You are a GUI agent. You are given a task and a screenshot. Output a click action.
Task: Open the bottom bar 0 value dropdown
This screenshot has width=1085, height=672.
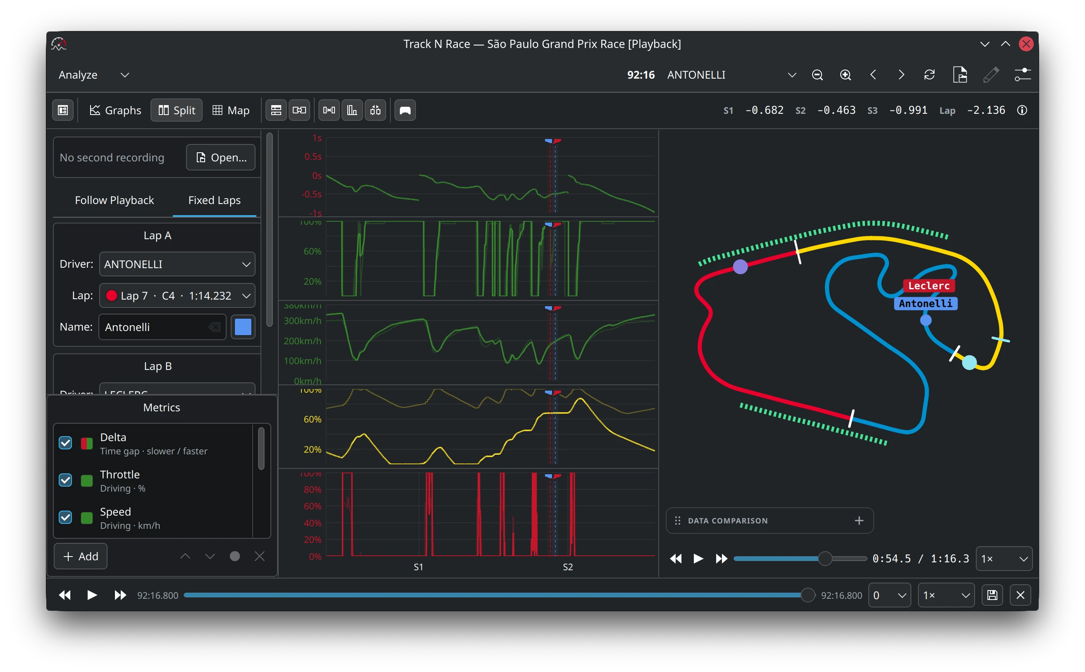[889, 595]
